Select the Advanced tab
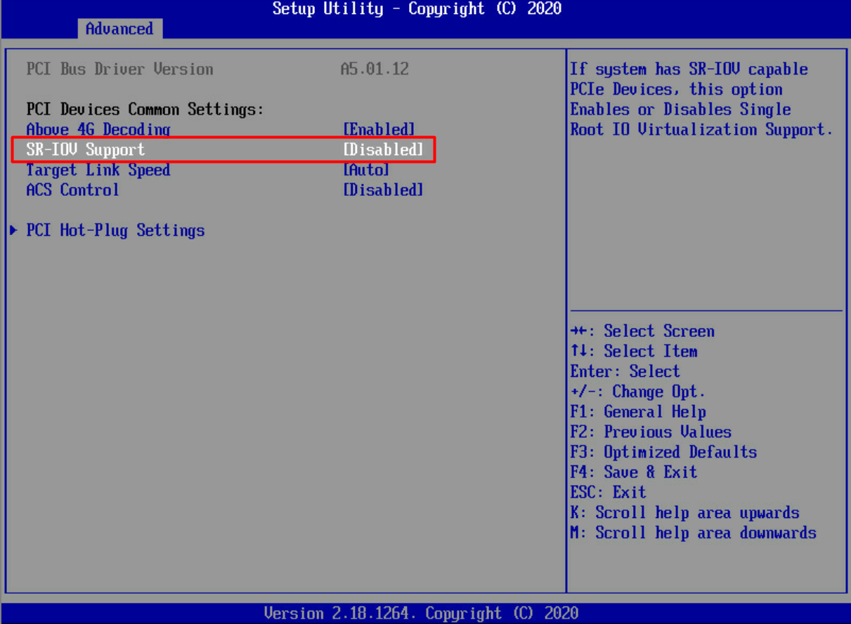This screenshot has height=624, width=851. [x=119, y=29]
